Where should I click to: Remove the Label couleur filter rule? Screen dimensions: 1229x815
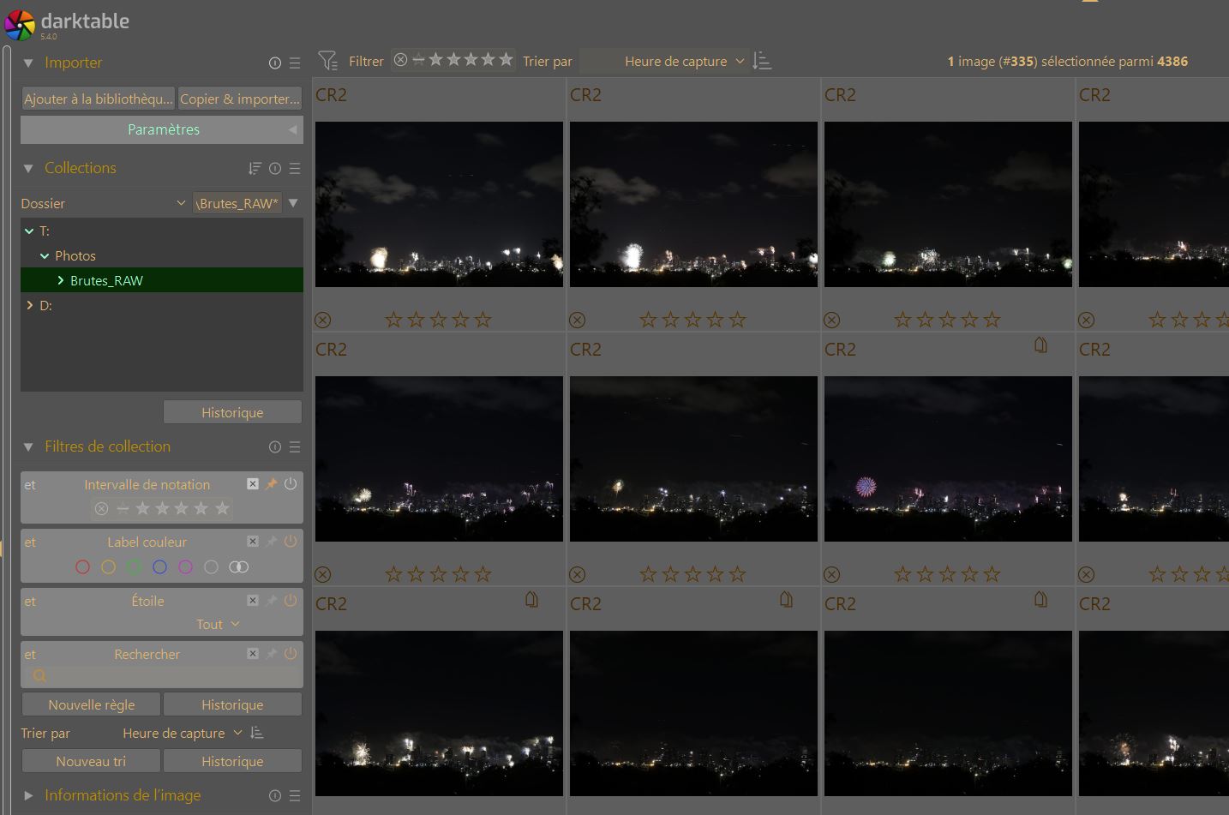coord(253,542)
